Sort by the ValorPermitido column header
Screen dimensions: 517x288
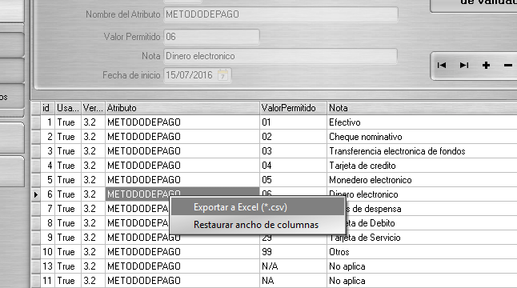(x=293, y=108)
